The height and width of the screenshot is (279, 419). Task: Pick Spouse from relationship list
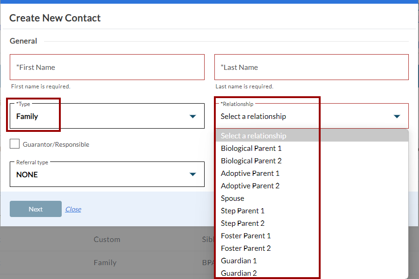[x=232, y=198]
